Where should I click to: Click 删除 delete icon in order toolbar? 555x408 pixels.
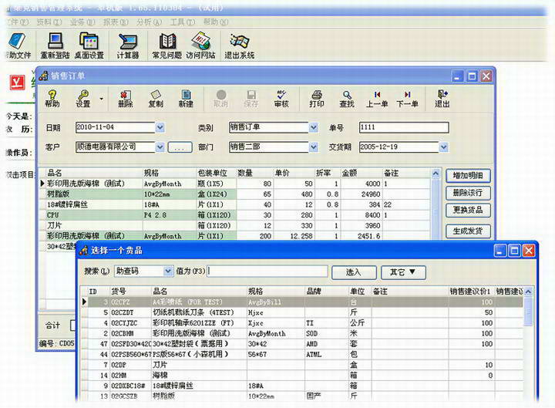pyautogui.click(x=126, y=99)
